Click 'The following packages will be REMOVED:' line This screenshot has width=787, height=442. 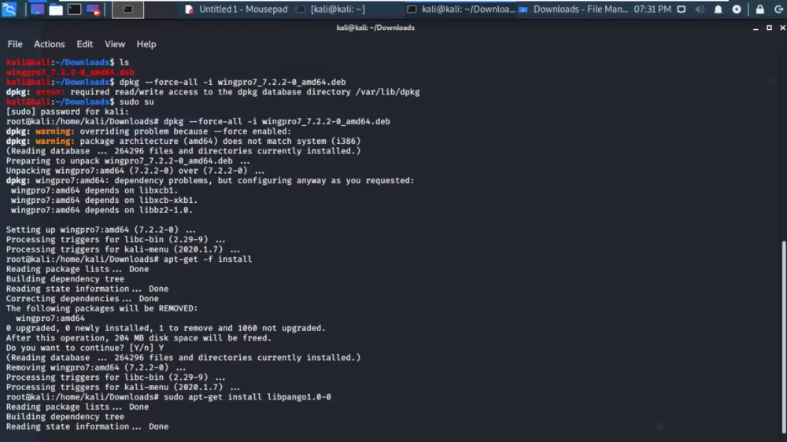102,308
